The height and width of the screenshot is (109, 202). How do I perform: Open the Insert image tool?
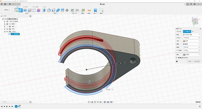click(95, 10)
